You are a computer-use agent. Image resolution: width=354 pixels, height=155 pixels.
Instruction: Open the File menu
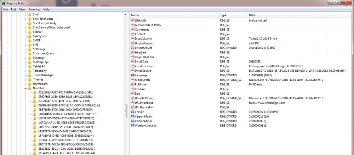(6, 10)
